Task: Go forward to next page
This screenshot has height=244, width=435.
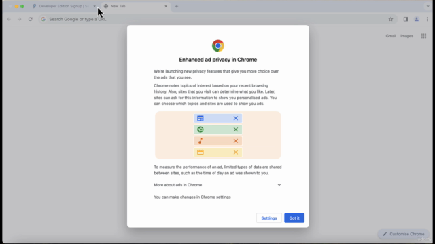Action: (x=20, y=19)
